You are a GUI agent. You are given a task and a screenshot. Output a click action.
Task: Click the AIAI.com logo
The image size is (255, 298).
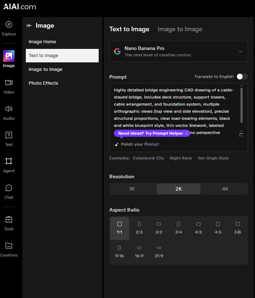tap(19, 7)
